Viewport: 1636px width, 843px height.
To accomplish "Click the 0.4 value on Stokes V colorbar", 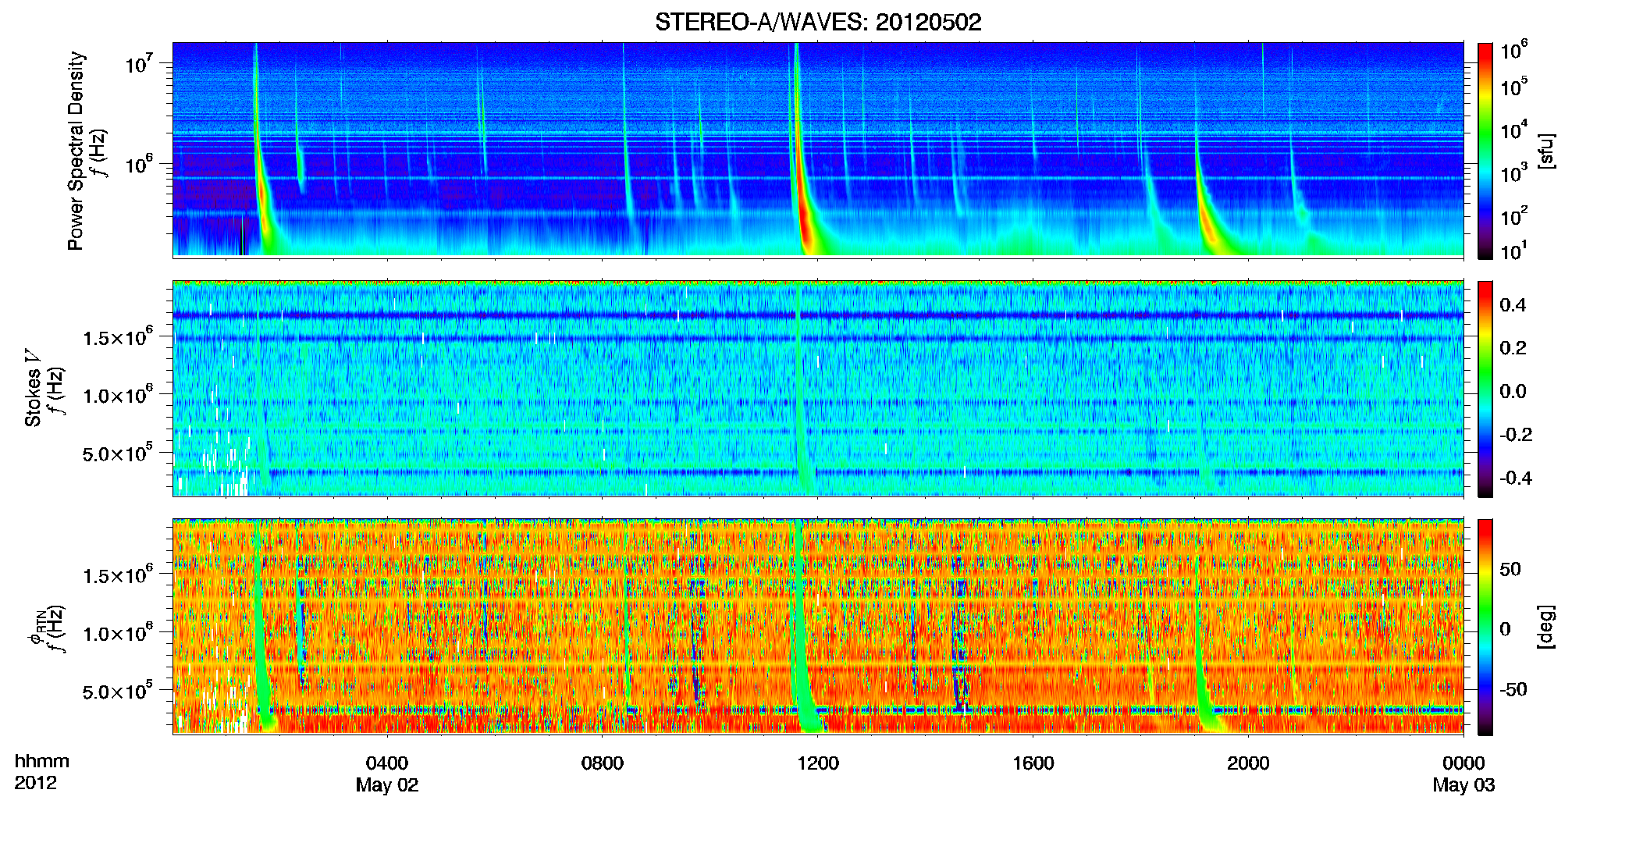I will click(x=1513, y=305).
